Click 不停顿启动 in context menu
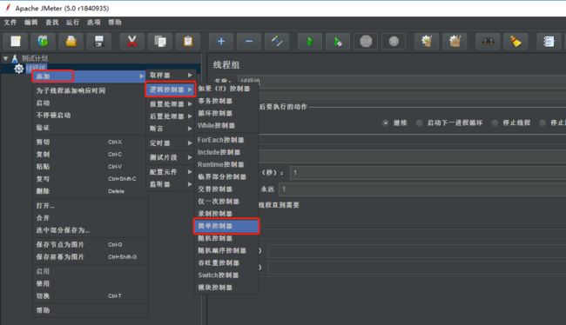 (90, 115)
